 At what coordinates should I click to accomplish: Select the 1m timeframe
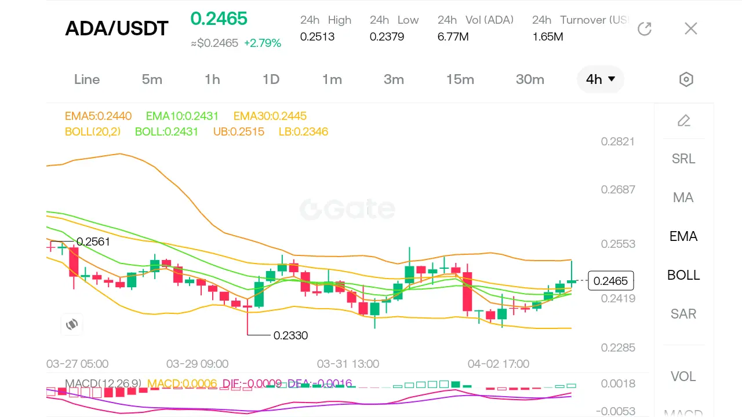(x=332, y=79)
